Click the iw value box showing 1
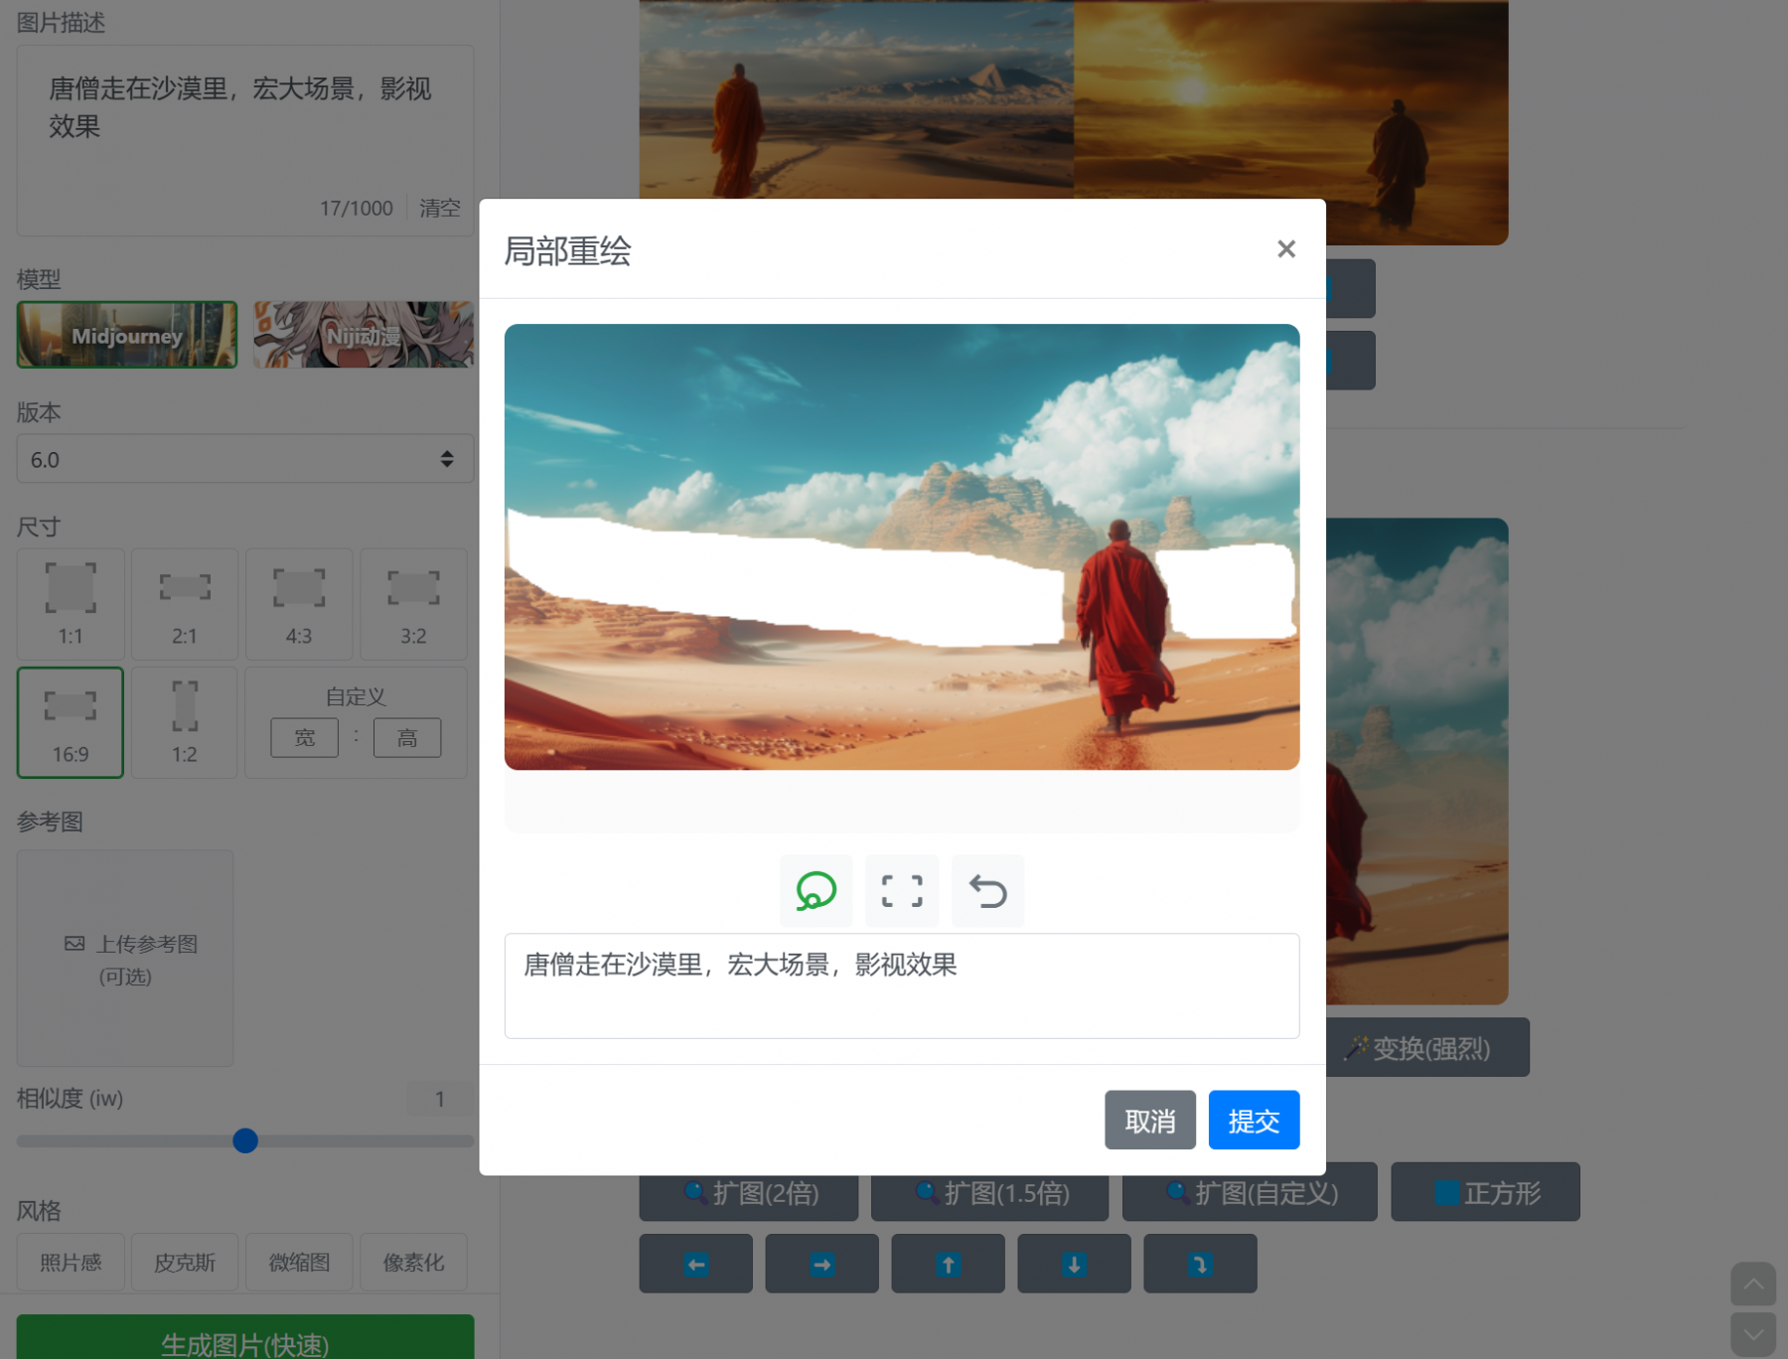 [440, 1099]
